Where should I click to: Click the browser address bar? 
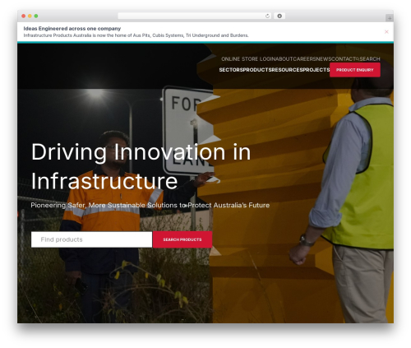click(195, 16)
